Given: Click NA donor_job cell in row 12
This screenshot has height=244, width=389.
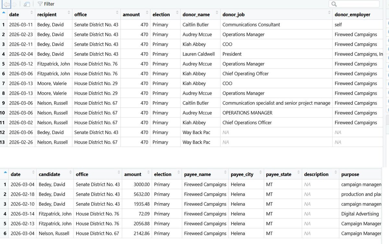Looking at the screenshot, I should pyautogui.click(x=226, y=132).
